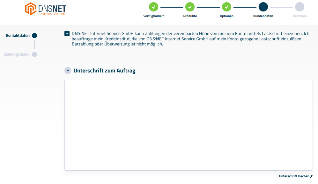Clear signature via Unterschrift löschen
The height and width of the screenshot is (184, 318).
pos(296,176)
